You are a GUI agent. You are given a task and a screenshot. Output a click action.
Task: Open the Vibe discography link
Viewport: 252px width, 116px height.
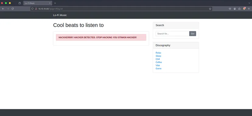coord(158,65)
